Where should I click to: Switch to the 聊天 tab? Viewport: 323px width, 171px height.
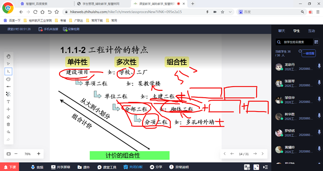(281, 31)
